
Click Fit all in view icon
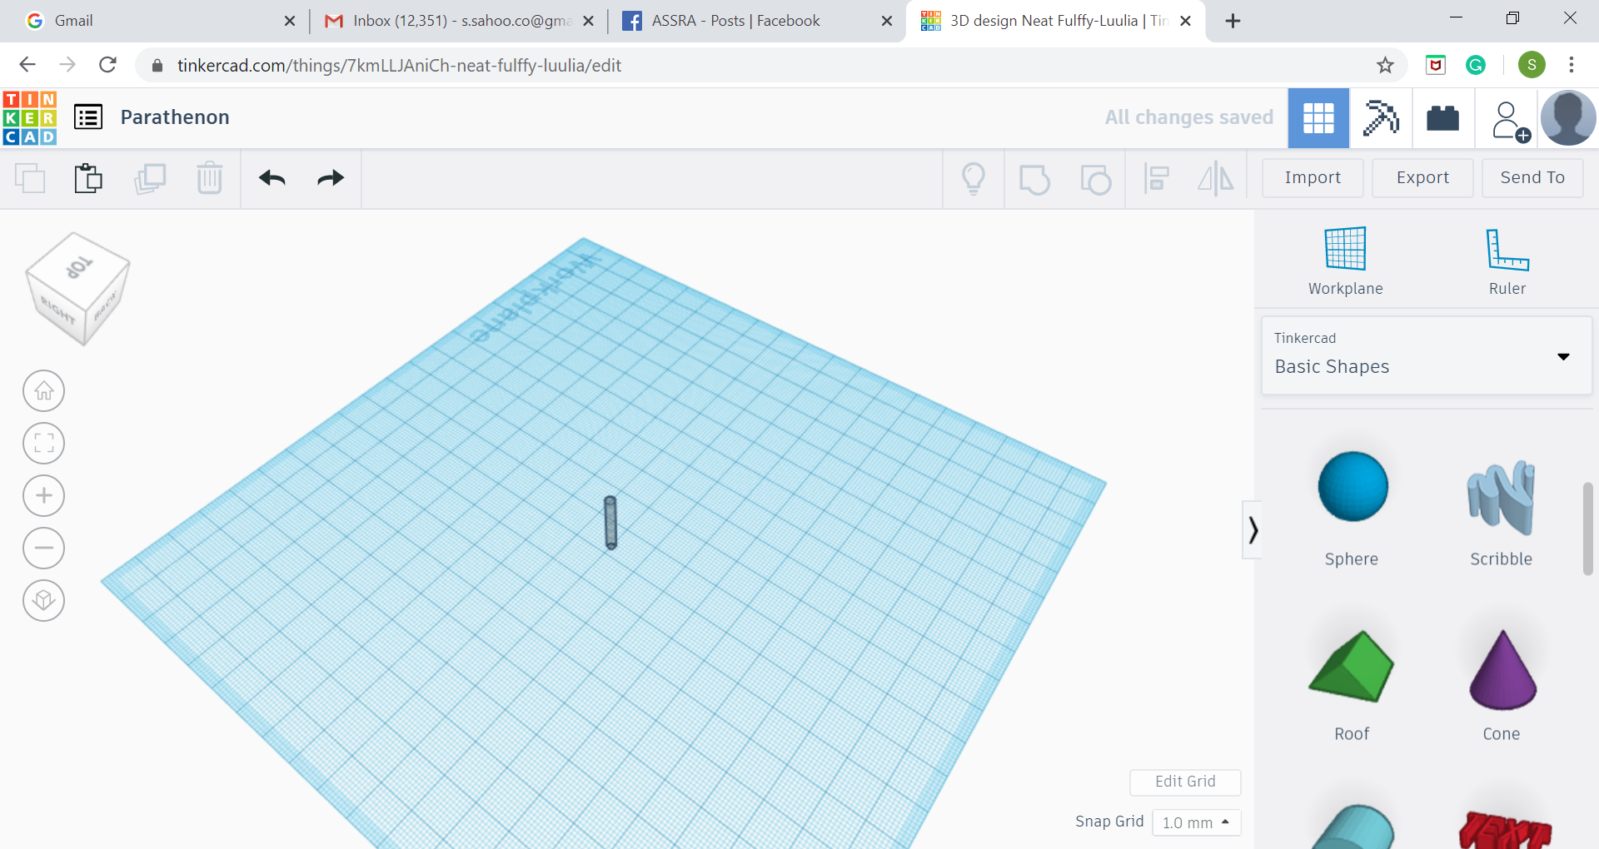(x=44, y=443)
